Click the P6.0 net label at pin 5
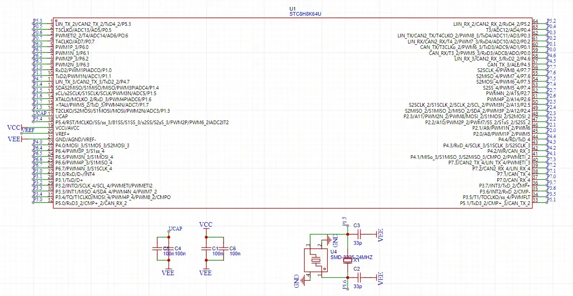573x296 pixels. click(37, 44)
